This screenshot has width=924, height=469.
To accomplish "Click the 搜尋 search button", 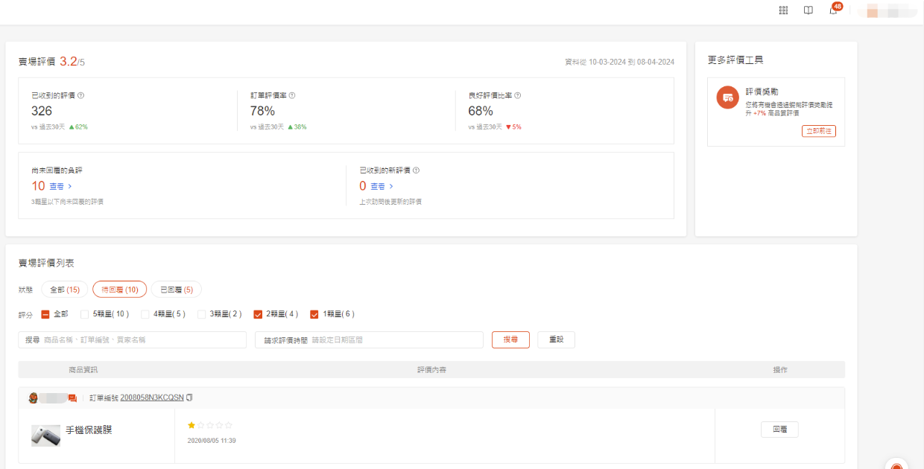I will coord(510,339).
